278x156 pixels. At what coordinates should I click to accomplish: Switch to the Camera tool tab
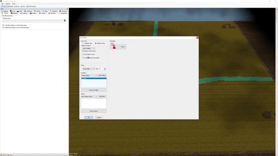pos(33,13)
